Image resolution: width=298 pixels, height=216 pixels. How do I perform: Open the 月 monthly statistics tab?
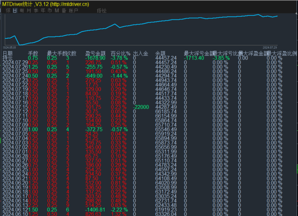(29, 11)
